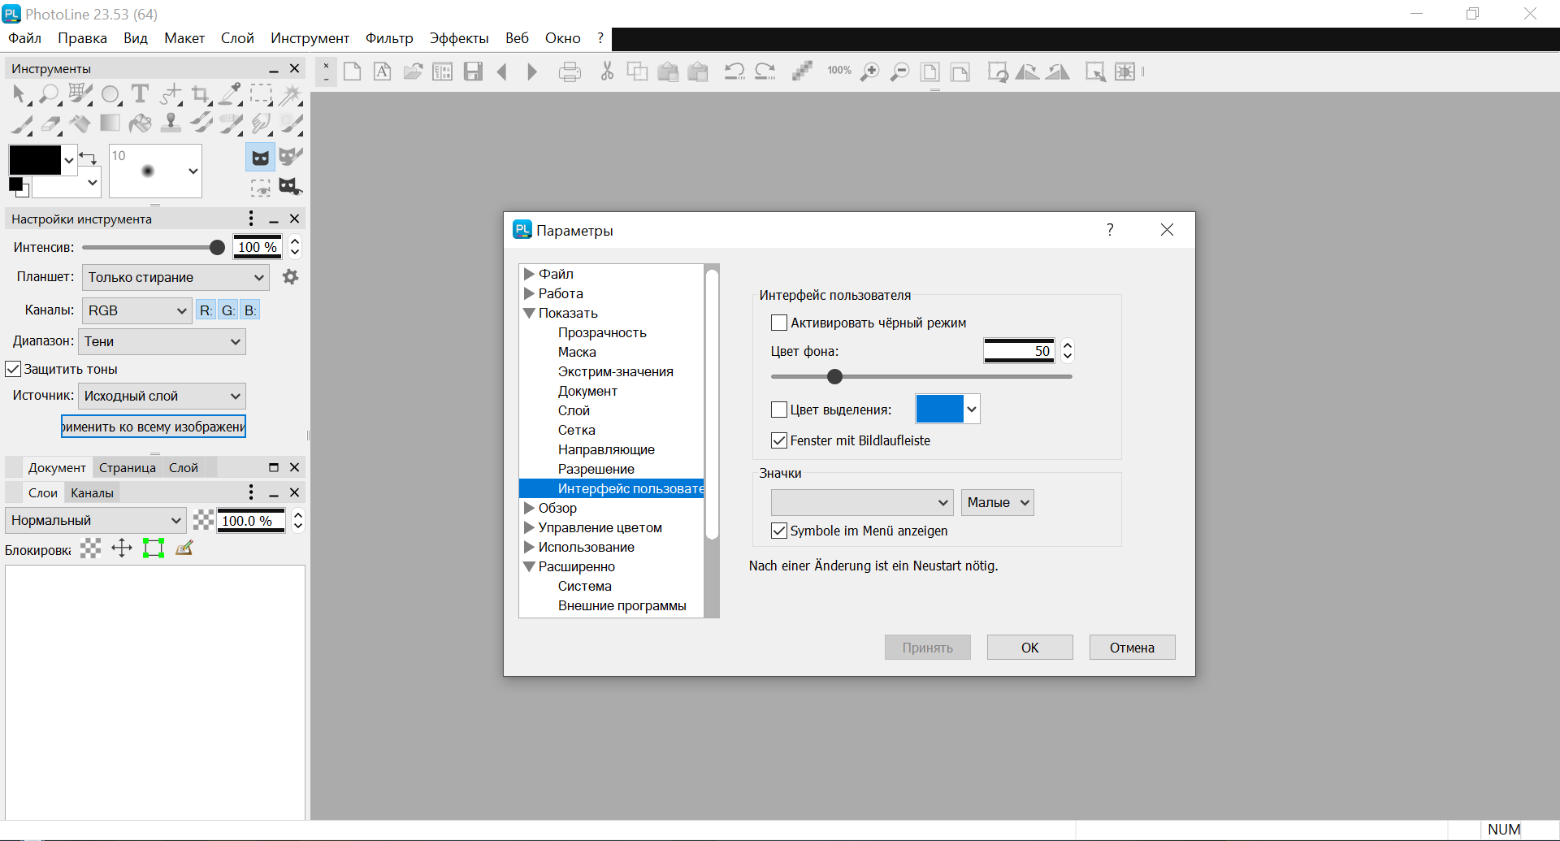Pick the Eyedropper color picker tool

pyautogui.click(x=231, y=94)
